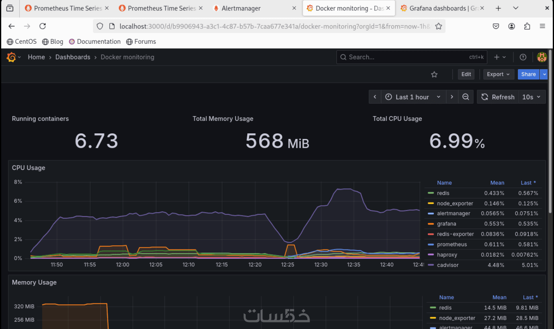Open the browser extensions puzzle icon
The width and height of the screenshot is (554, 329).
click(527, 26)
